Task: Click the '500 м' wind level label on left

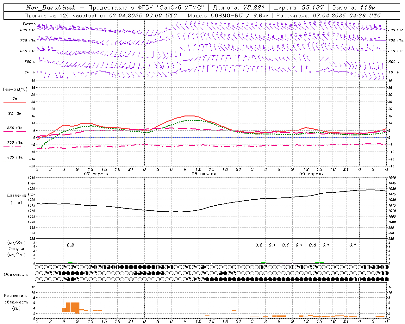Action: 30,62
